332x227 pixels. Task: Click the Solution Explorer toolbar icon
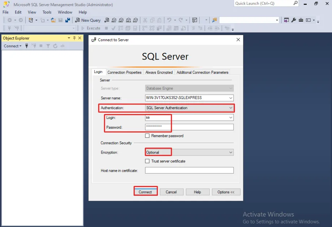click(x=286, y=20)
